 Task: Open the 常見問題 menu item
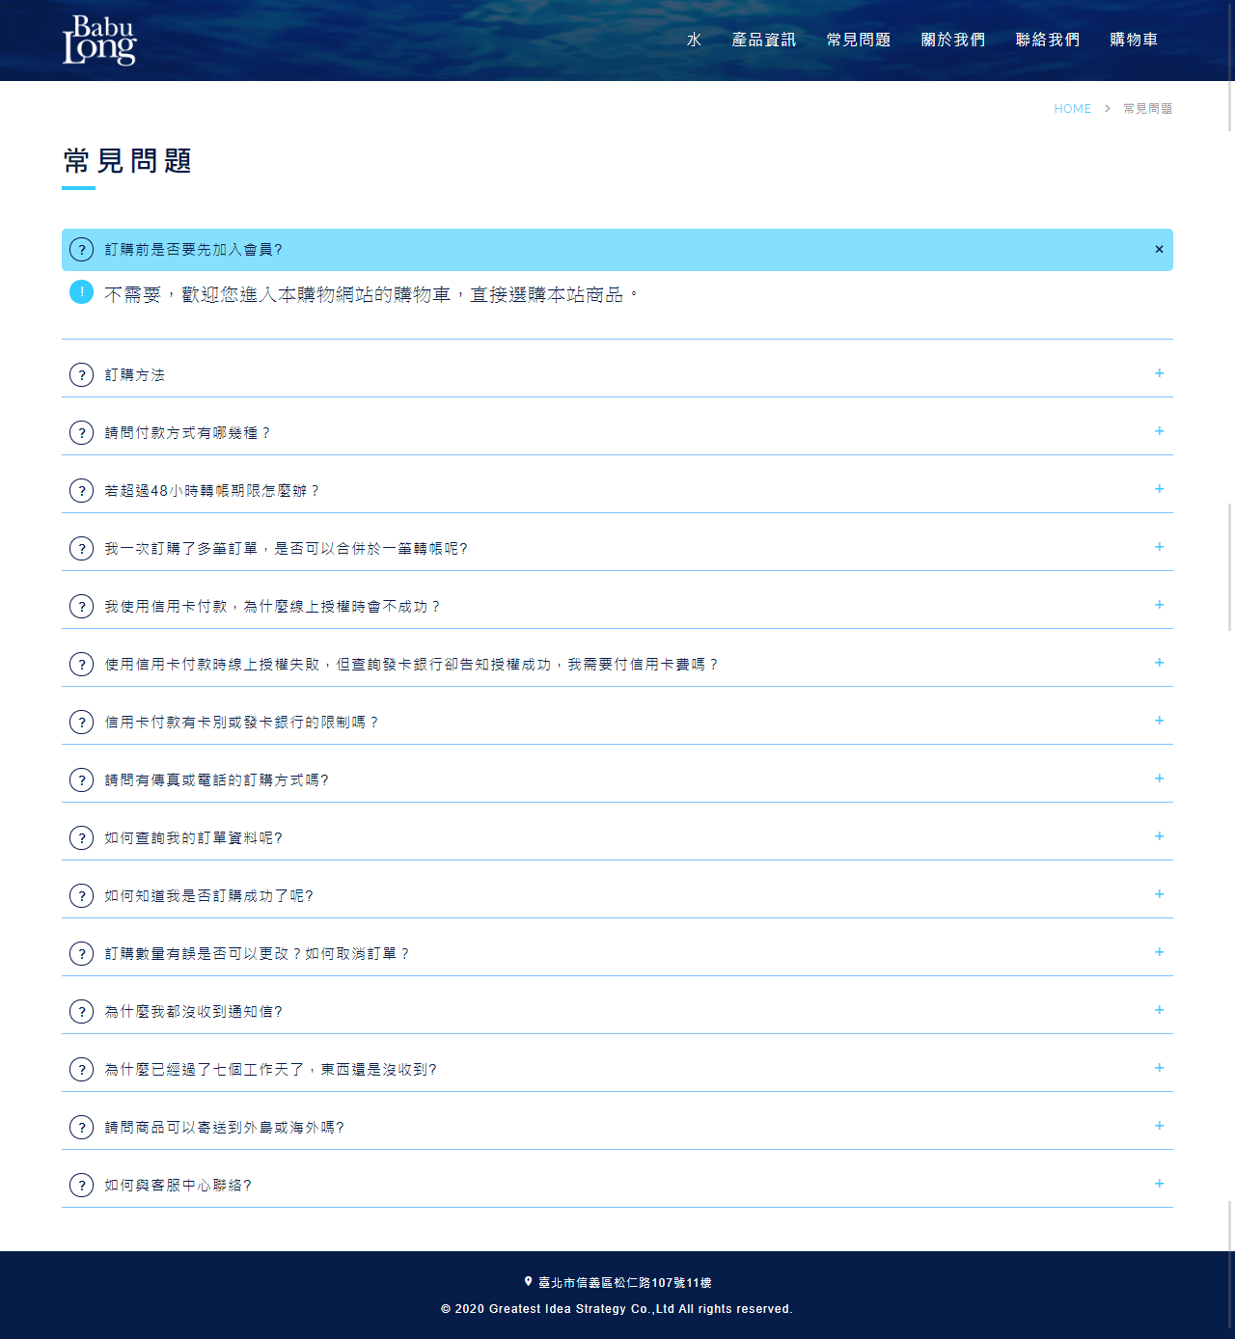coord(859,40)
